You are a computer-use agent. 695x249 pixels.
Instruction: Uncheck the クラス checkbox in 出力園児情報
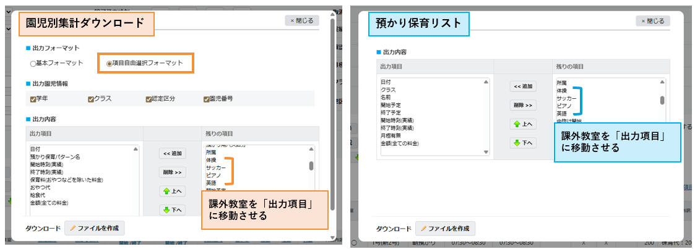coord(91,99)
